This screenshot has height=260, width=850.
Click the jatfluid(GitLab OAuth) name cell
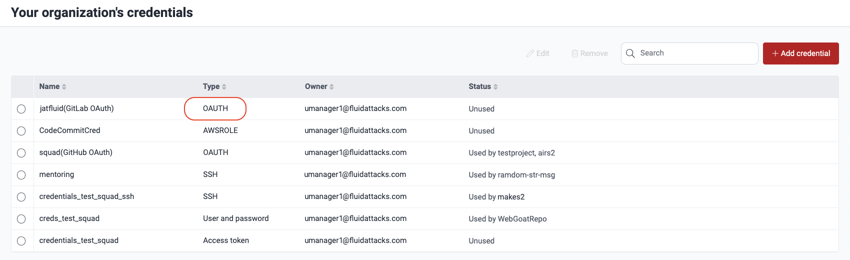click(x=76, y=108)
